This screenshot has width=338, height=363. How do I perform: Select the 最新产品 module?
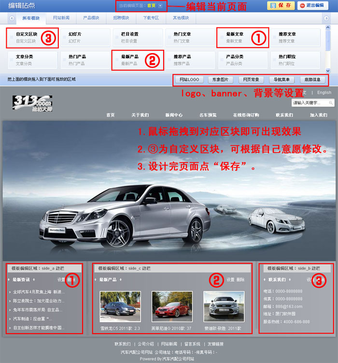click(138, 60)
